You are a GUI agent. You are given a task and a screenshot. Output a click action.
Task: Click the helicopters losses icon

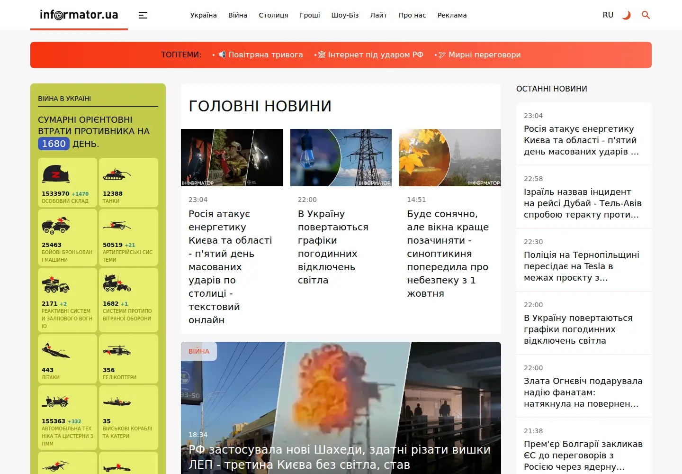[117, 351]
